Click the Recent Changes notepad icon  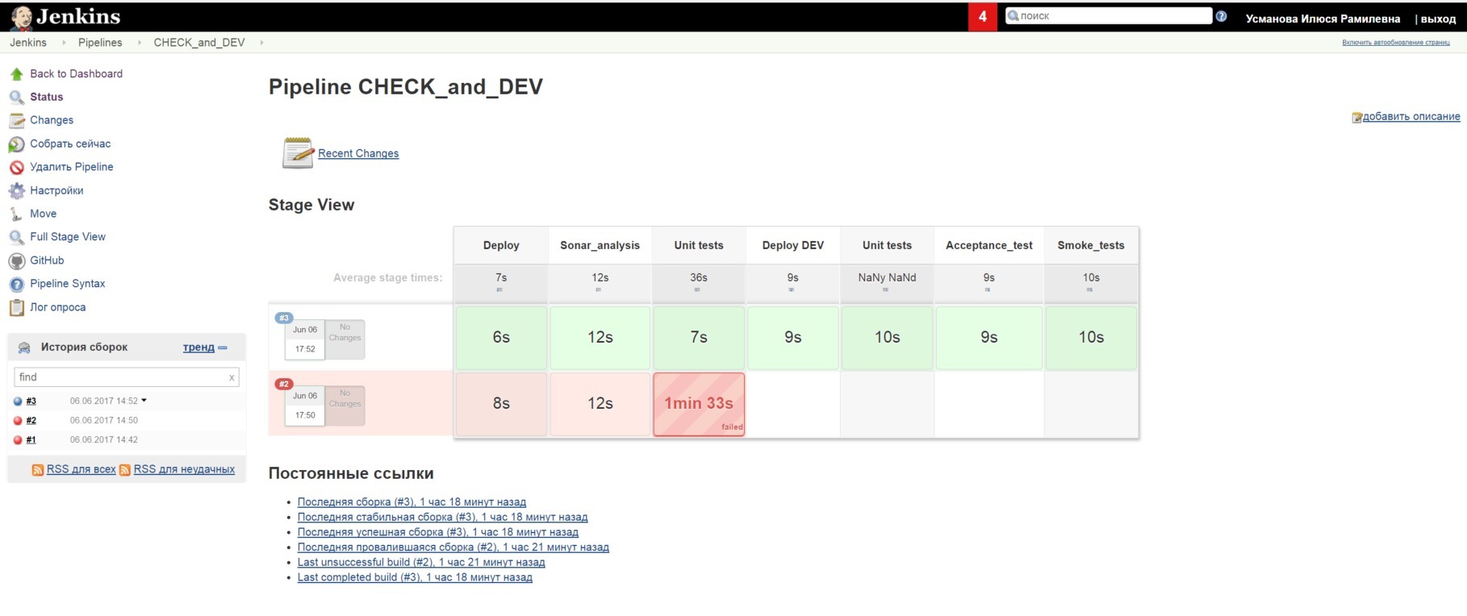click(297, 152)
